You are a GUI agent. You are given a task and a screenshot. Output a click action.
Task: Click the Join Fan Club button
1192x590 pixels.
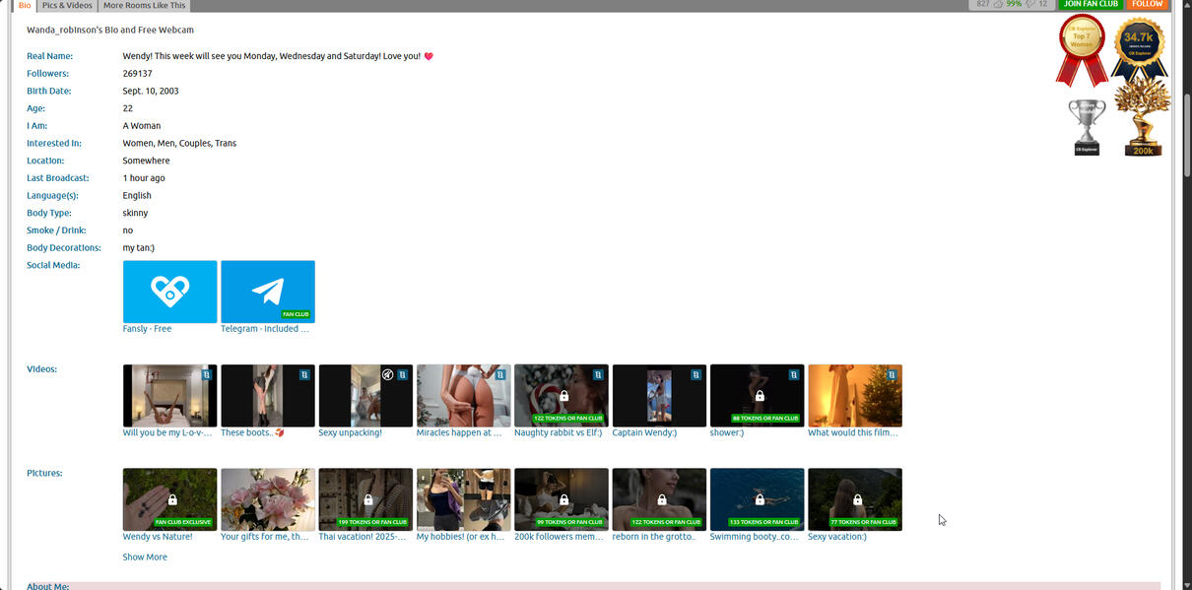coord(1092,4)
